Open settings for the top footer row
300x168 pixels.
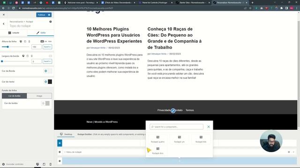[60, 143]
